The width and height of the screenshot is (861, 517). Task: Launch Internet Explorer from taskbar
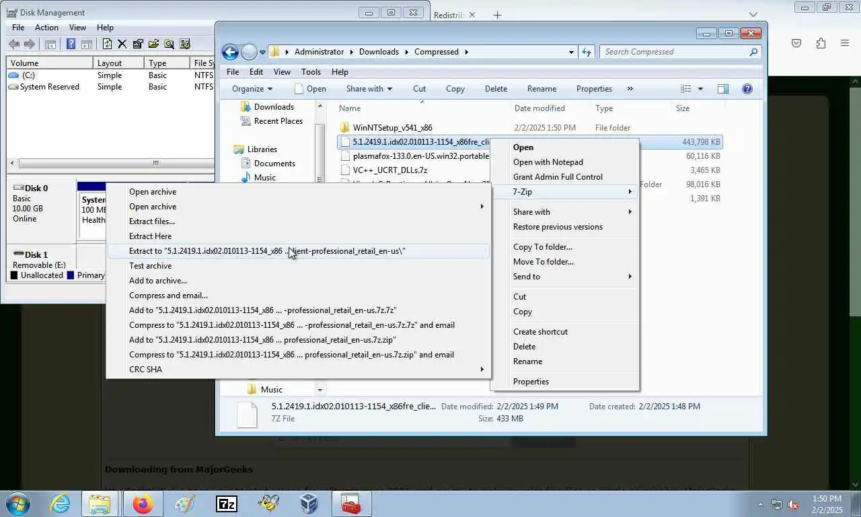click(60, 504)
